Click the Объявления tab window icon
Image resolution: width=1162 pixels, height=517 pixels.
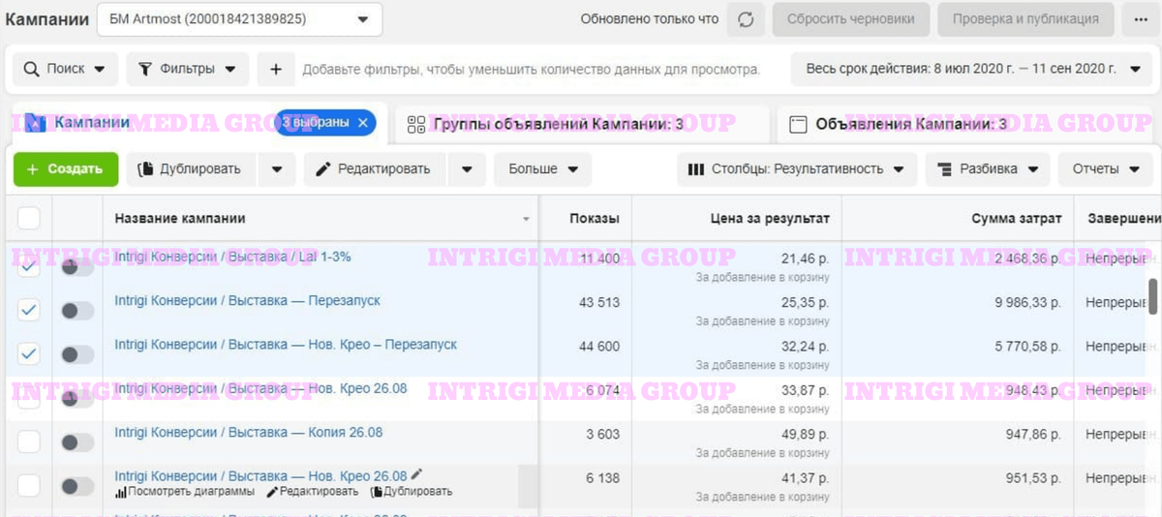coord(799,124)
